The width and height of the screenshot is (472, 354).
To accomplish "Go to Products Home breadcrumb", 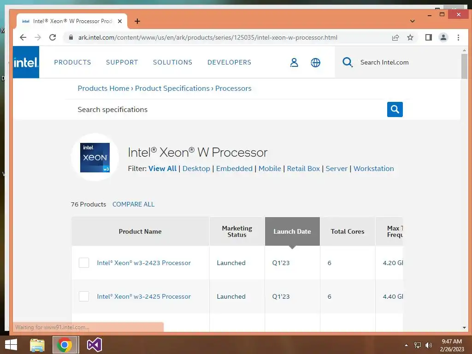I will (104, 88).
